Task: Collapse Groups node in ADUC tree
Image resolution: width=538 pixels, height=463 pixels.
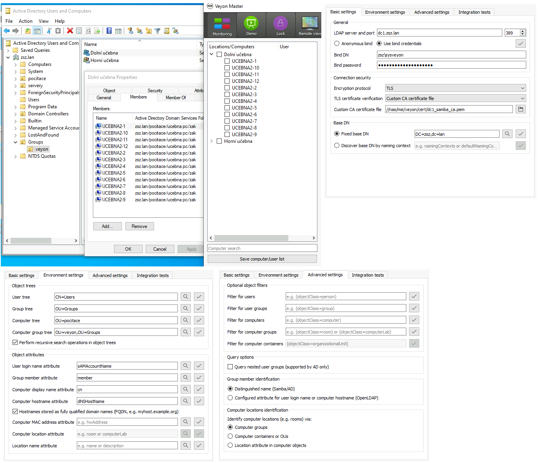Action: coord(15,142)
